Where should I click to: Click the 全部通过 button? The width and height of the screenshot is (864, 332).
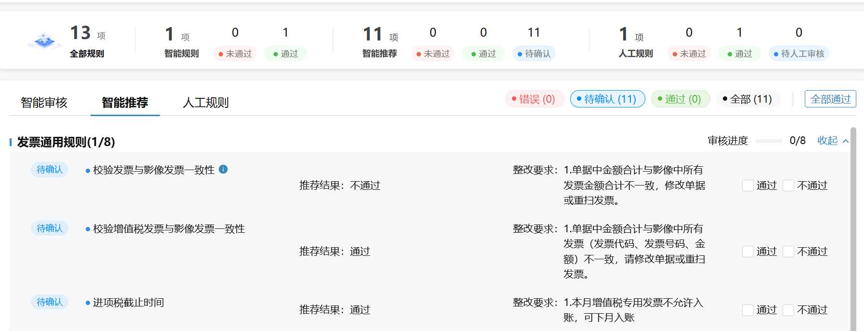[830, 99]
